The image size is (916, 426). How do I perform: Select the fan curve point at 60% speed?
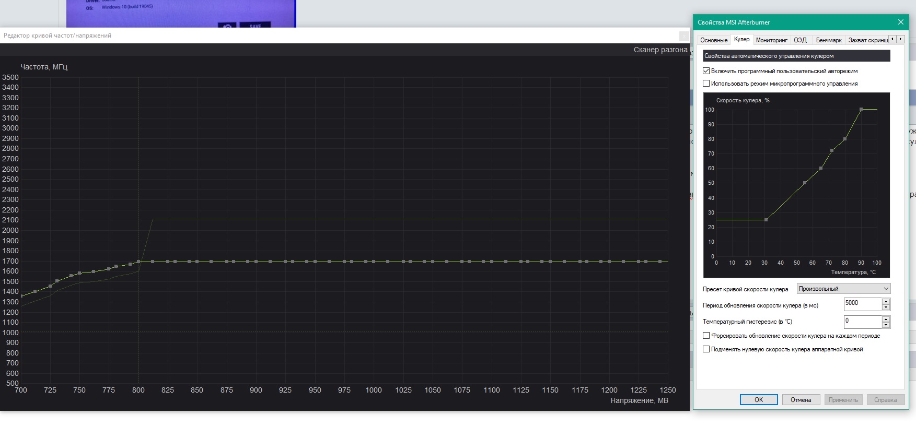point(821,168)
